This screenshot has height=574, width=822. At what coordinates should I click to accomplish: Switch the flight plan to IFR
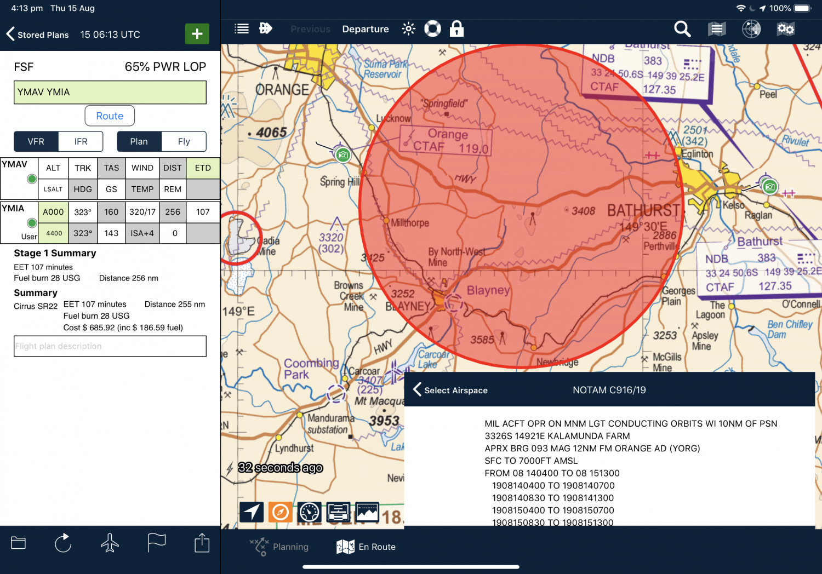click(80, 141)
